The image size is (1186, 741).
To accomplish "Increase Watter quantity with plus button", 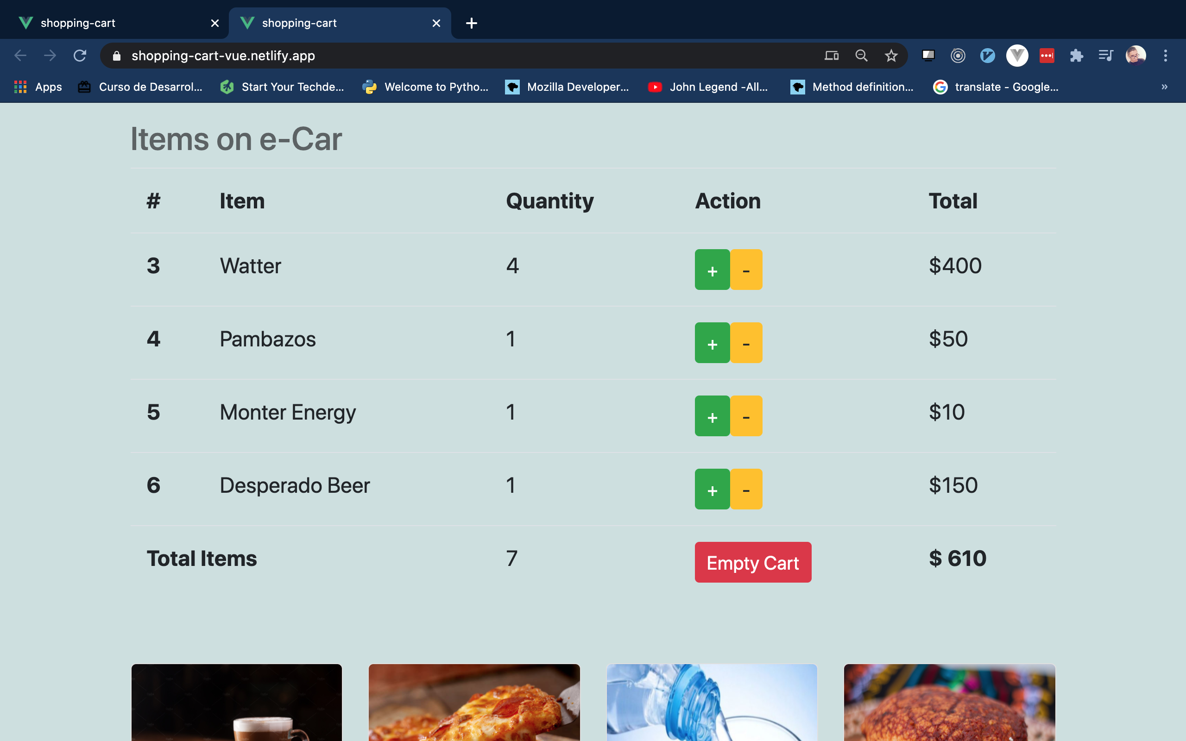I will [713, 270].
